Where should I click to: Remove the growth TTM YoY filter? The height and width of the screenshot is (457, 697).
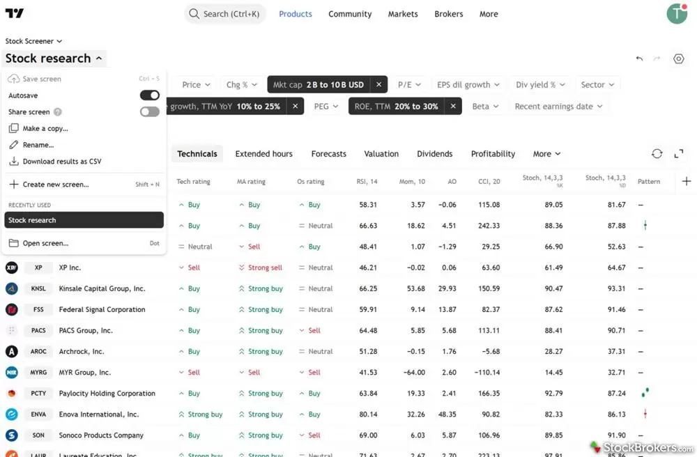point(295,106)
